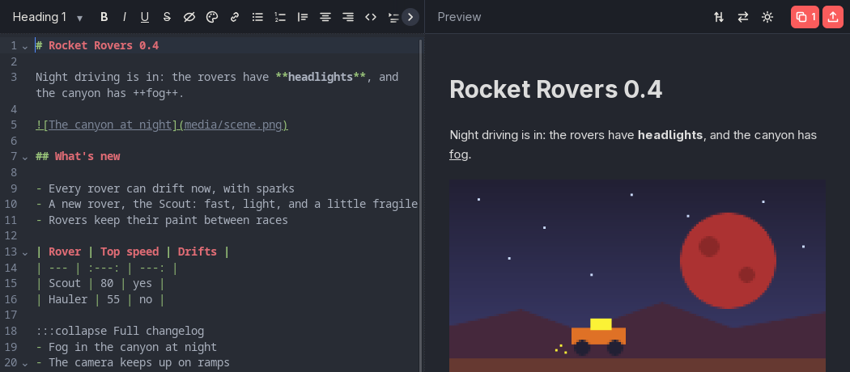Toggle light theme with the sun icon
This screenshot has height=372, width=850.
767,17
